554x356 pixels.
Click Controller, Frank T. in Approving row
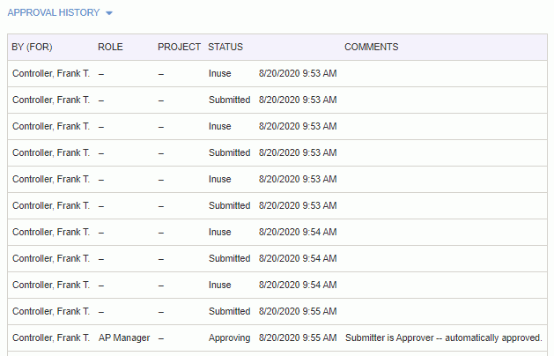[x=51, y=338]
